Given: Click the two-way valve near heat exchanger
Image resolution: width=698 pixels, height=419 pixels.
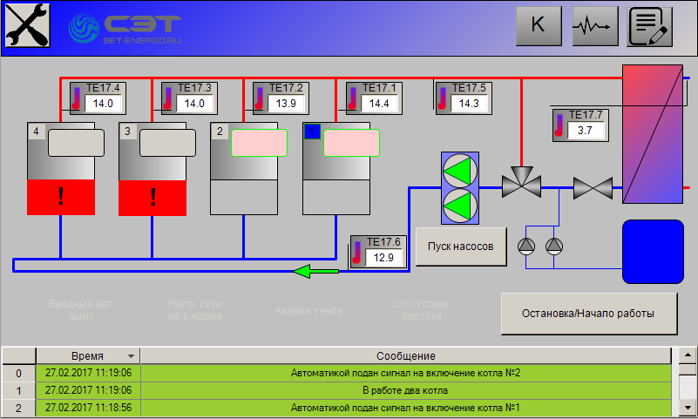Looking at the screenshot, I should [590, 187].
